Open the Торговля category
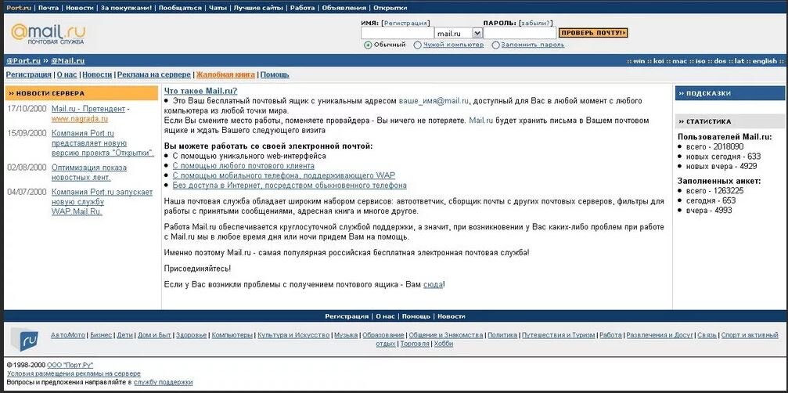The image size is (788, 393). pyautogui.click(x=415, y=344)
